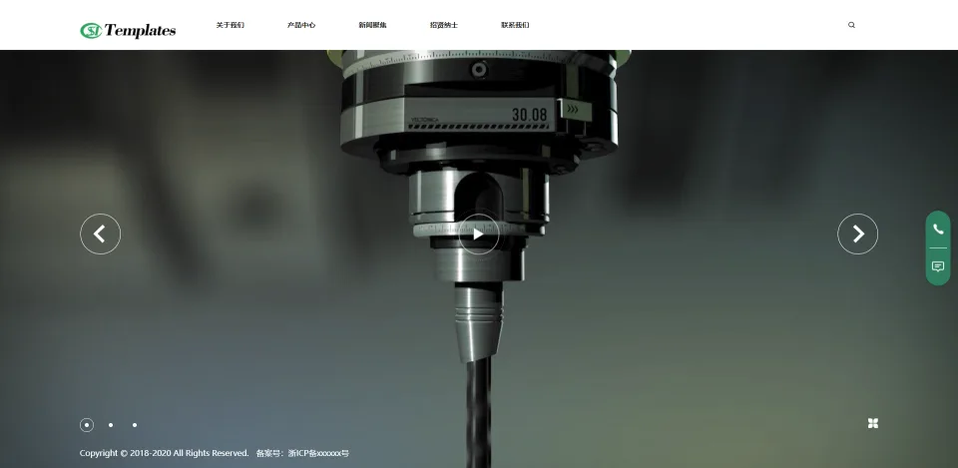Open the phone contact icon on green sidebar
The height and width of the screenshot is (468, 958).
pyautogui.click(x=938, y=230)
